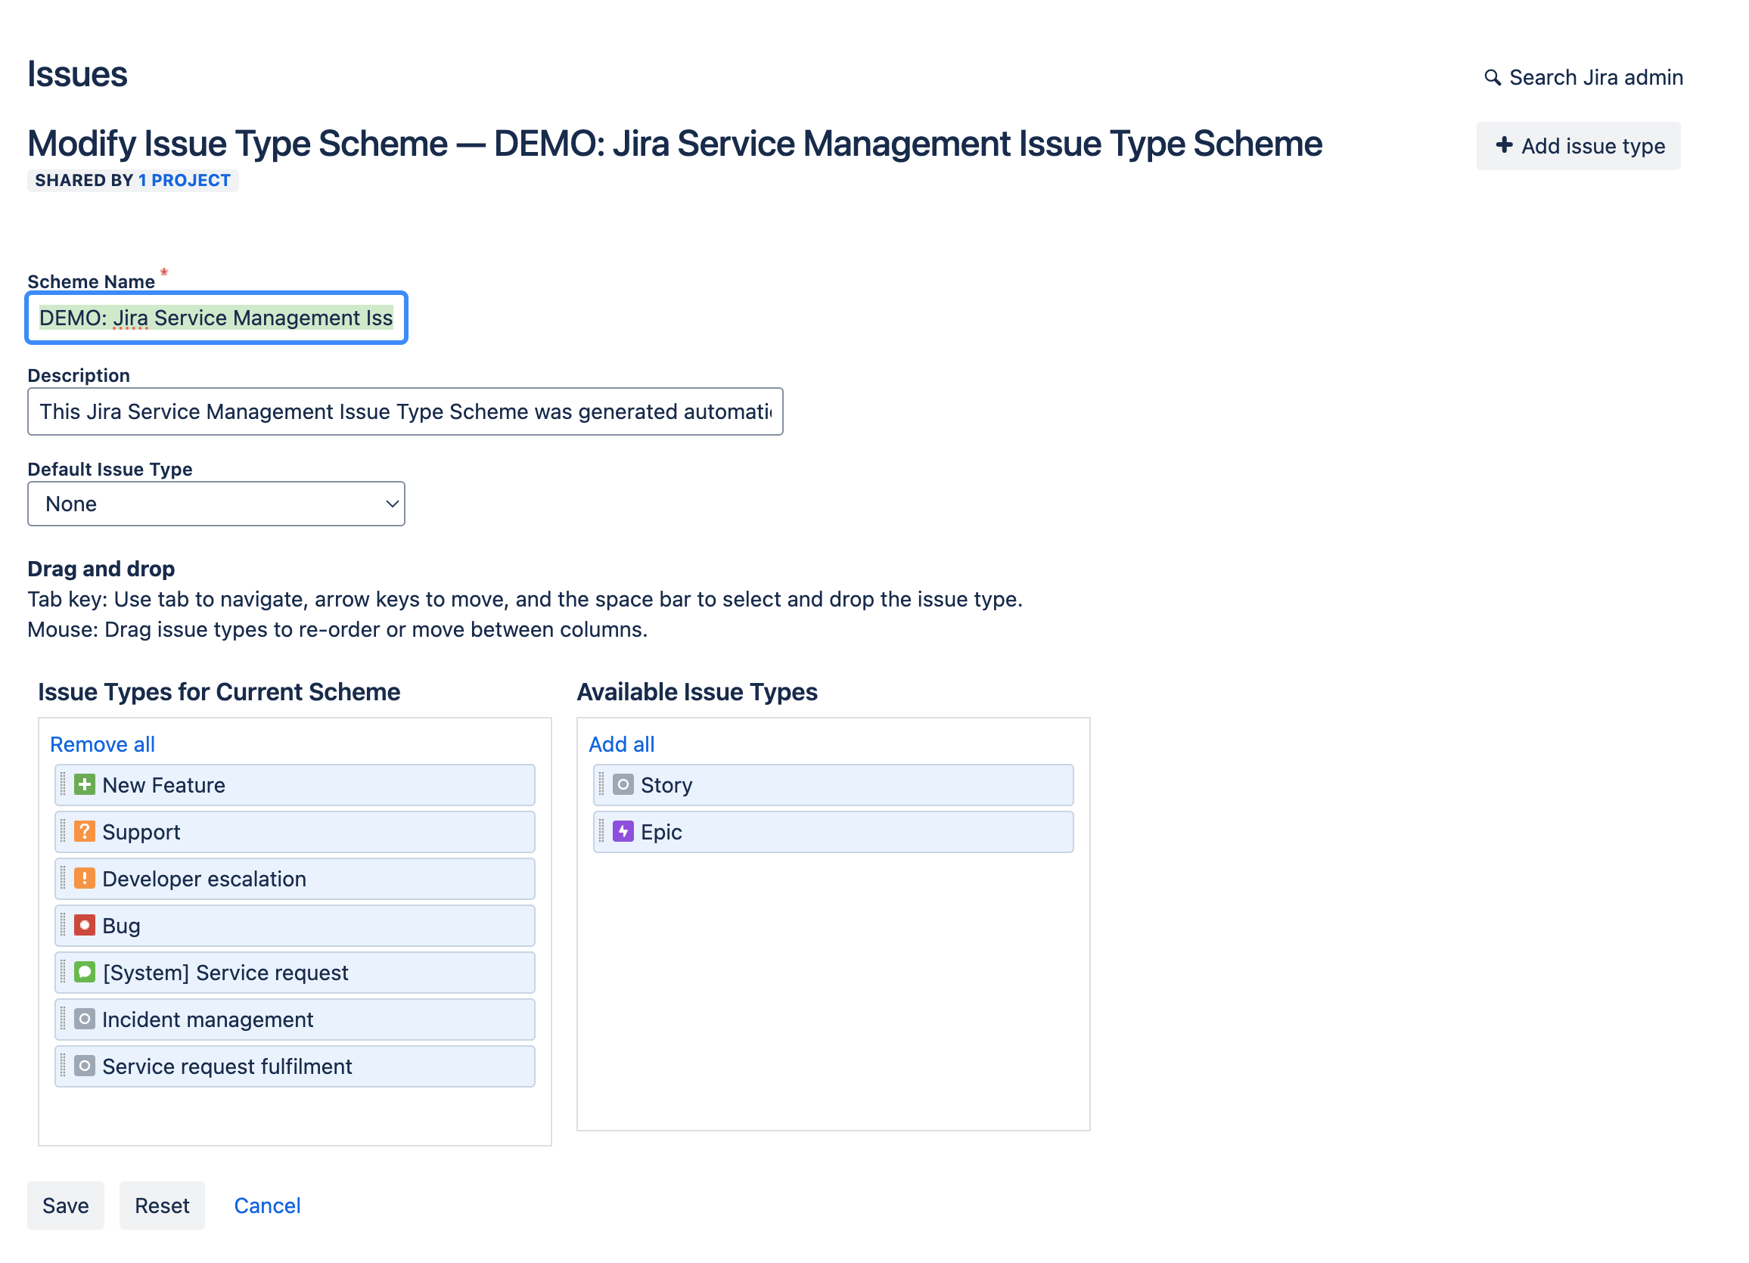Screen dimensions: 1749x1263
Task: Select the Developer escalation row label
Action: pos(204,879)
